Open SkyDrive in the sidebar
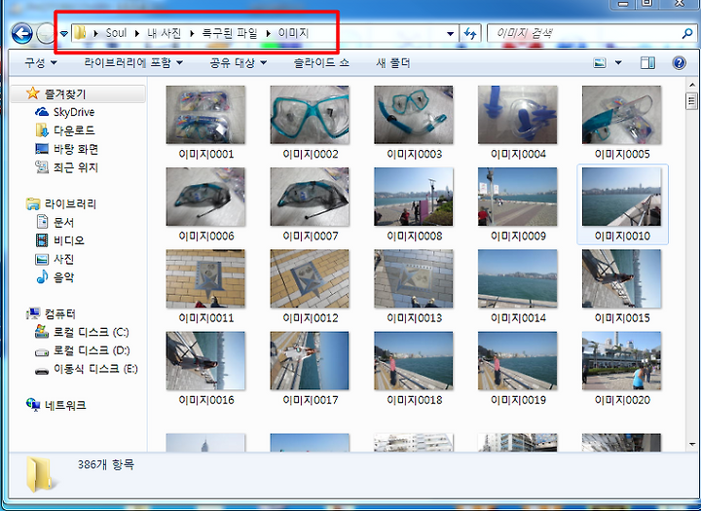 click(74, 112)
